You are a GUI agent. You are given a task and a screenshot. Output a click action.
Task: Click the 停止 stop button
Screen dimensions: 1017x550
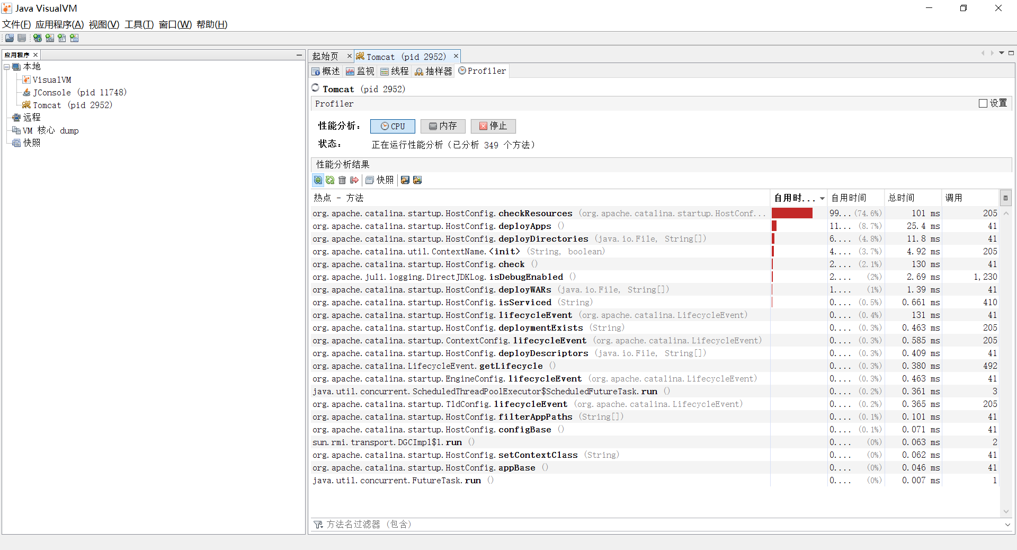[493, 126]
